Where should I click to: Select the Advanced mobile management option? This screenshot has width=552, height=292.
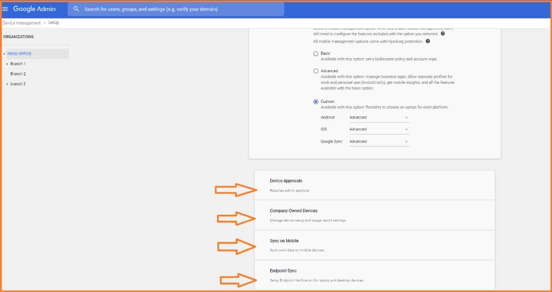[316, 71]
